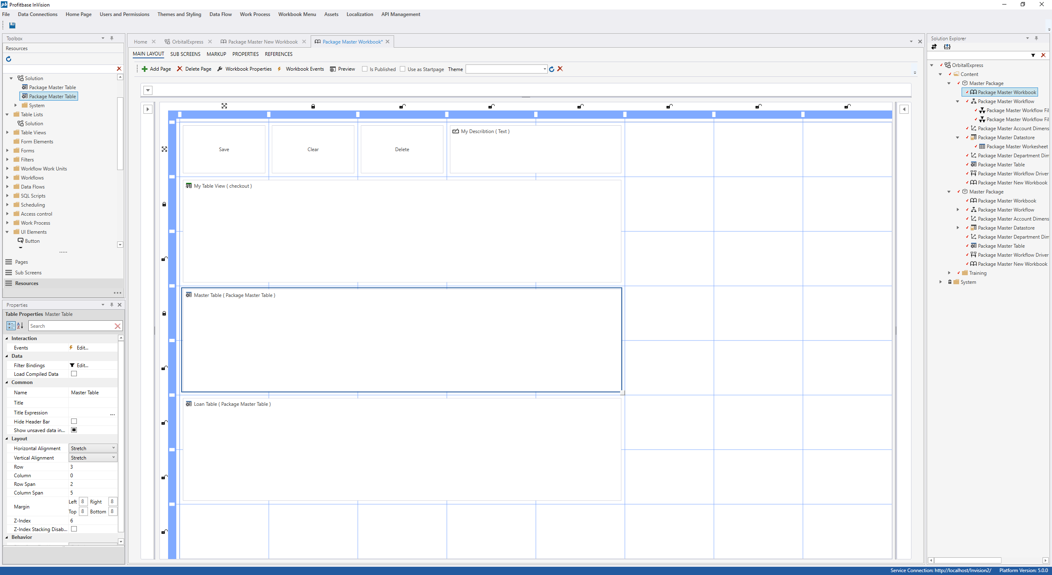Switch properties to alphabetical sort
This screenshot has width=1052, height=575.
pos(20,326)
